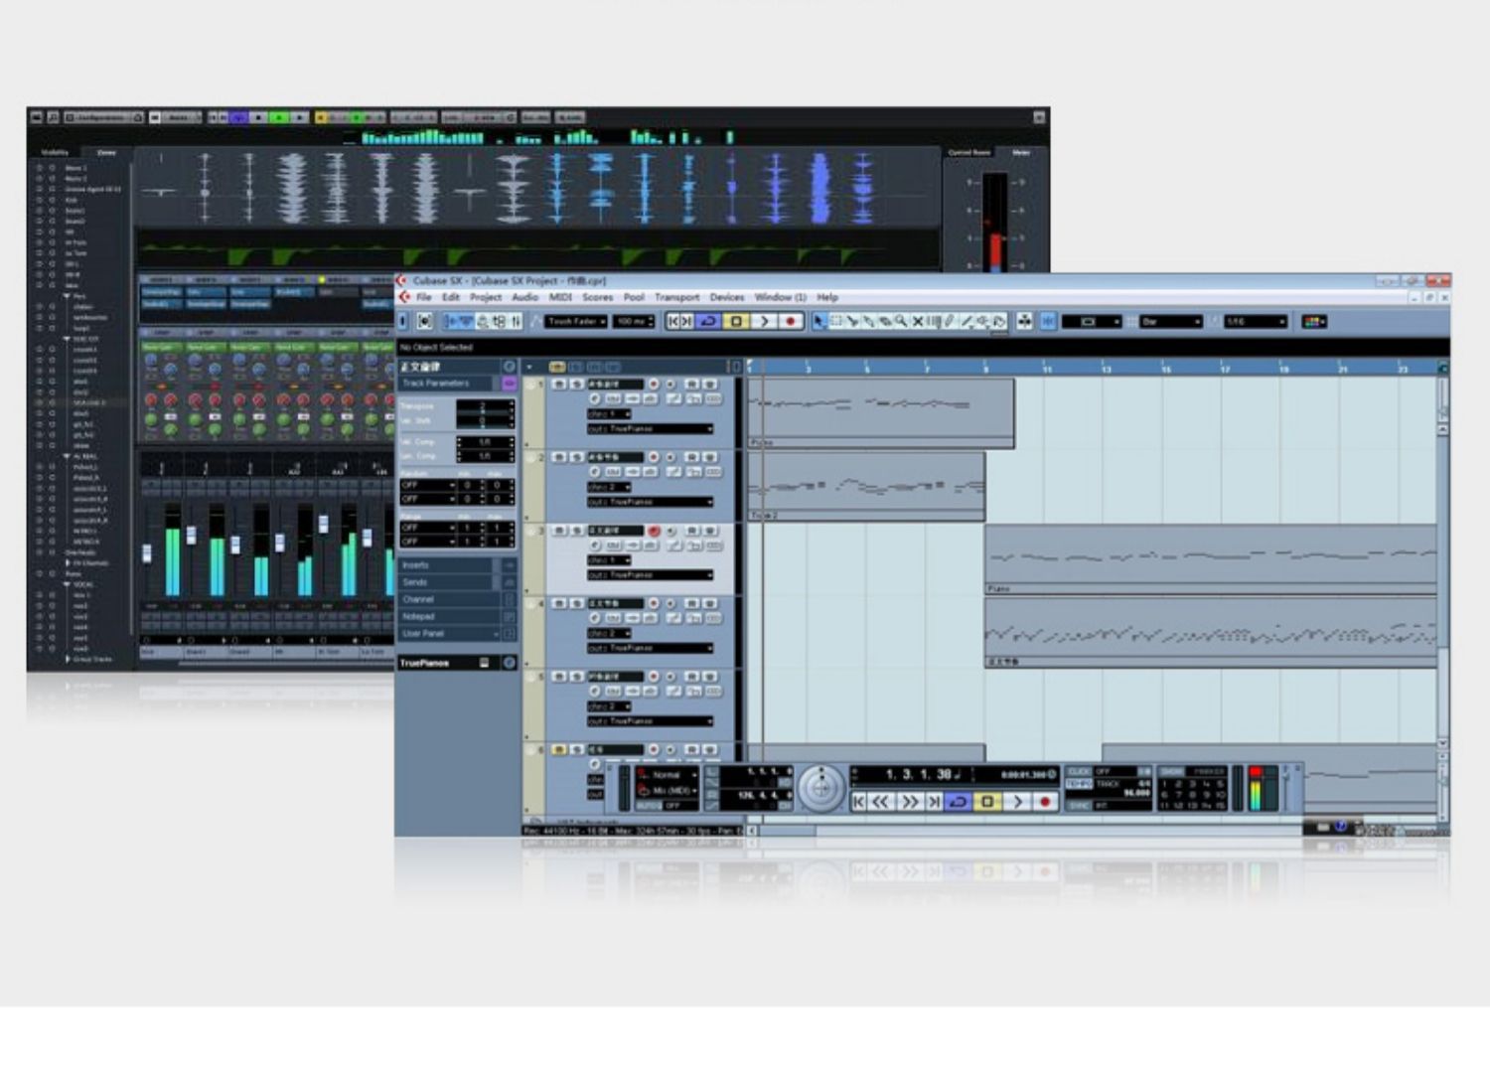
Task: Open the Bar grid type dropdown
Action: 1170,322
